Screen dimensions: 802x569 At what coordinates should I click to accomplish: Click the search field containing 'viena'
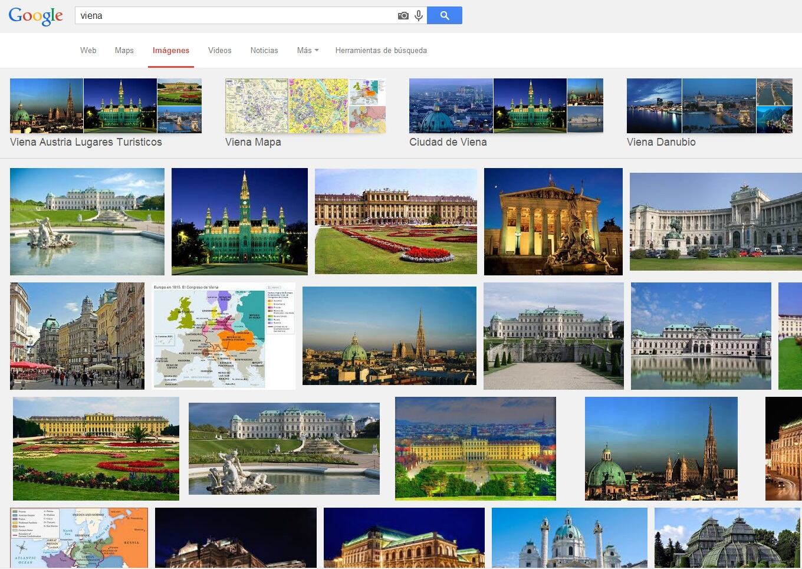point(236,16)
